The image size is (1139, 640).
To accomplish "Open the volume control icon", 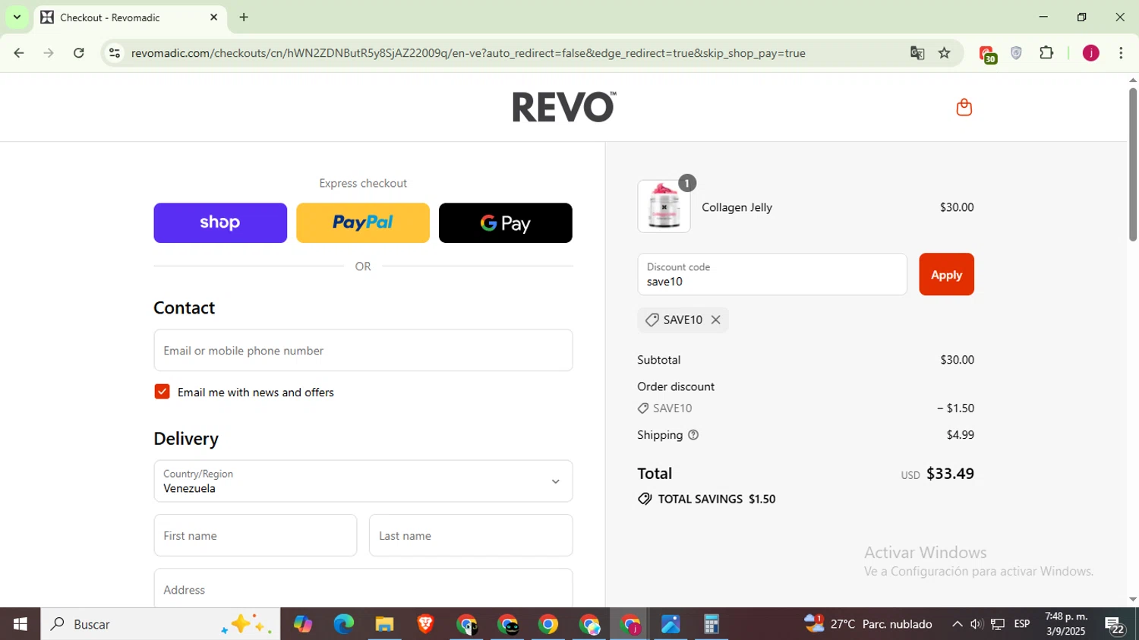I will 977,624.
